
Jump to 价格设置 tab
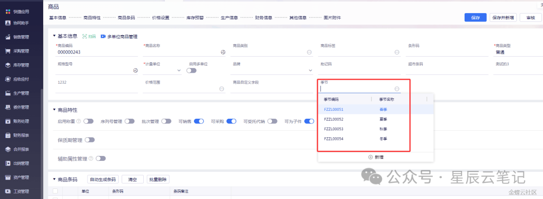[161, 18]
